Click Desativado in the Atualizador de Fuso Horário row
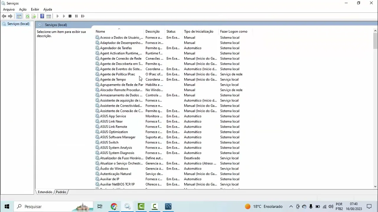378x212 pixels. click(x=192, y=158)
